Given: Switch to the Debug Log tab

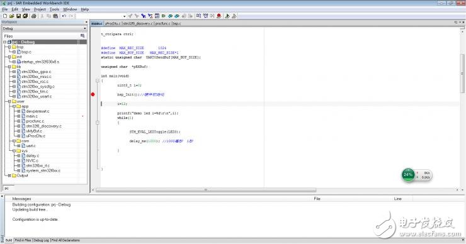Looking at the screenshot, I should click(42, 240).
